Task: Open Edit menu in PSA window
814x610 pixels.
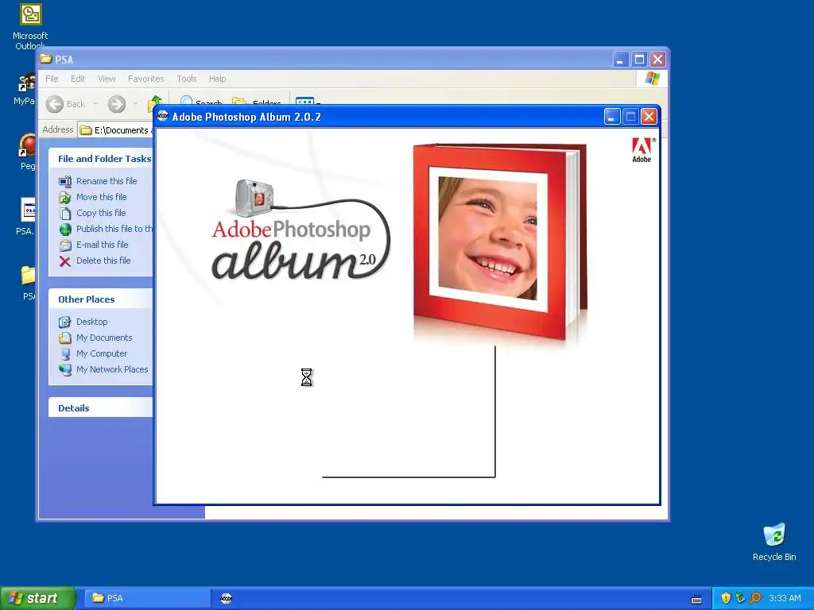Action: (78, 79)
